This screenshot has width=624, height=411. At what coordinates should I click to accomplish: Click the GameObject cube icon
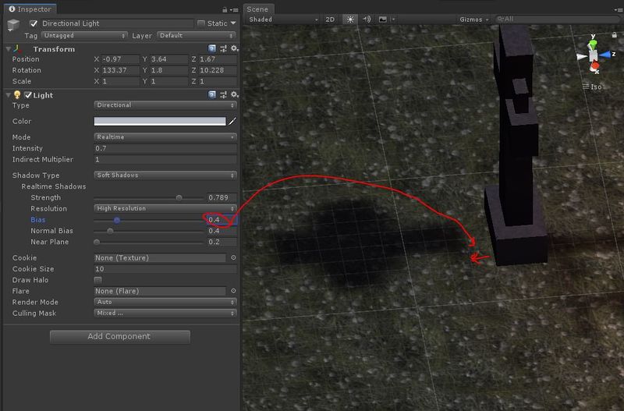tap(13, 25)
